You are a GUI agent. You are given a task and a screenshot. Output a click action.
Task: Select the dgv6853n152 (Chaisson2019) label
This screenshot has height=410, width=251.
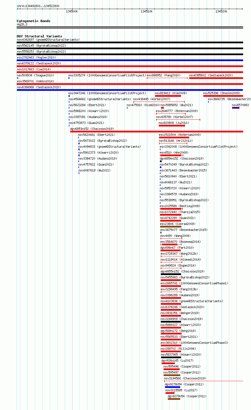[x=92, y=129]
